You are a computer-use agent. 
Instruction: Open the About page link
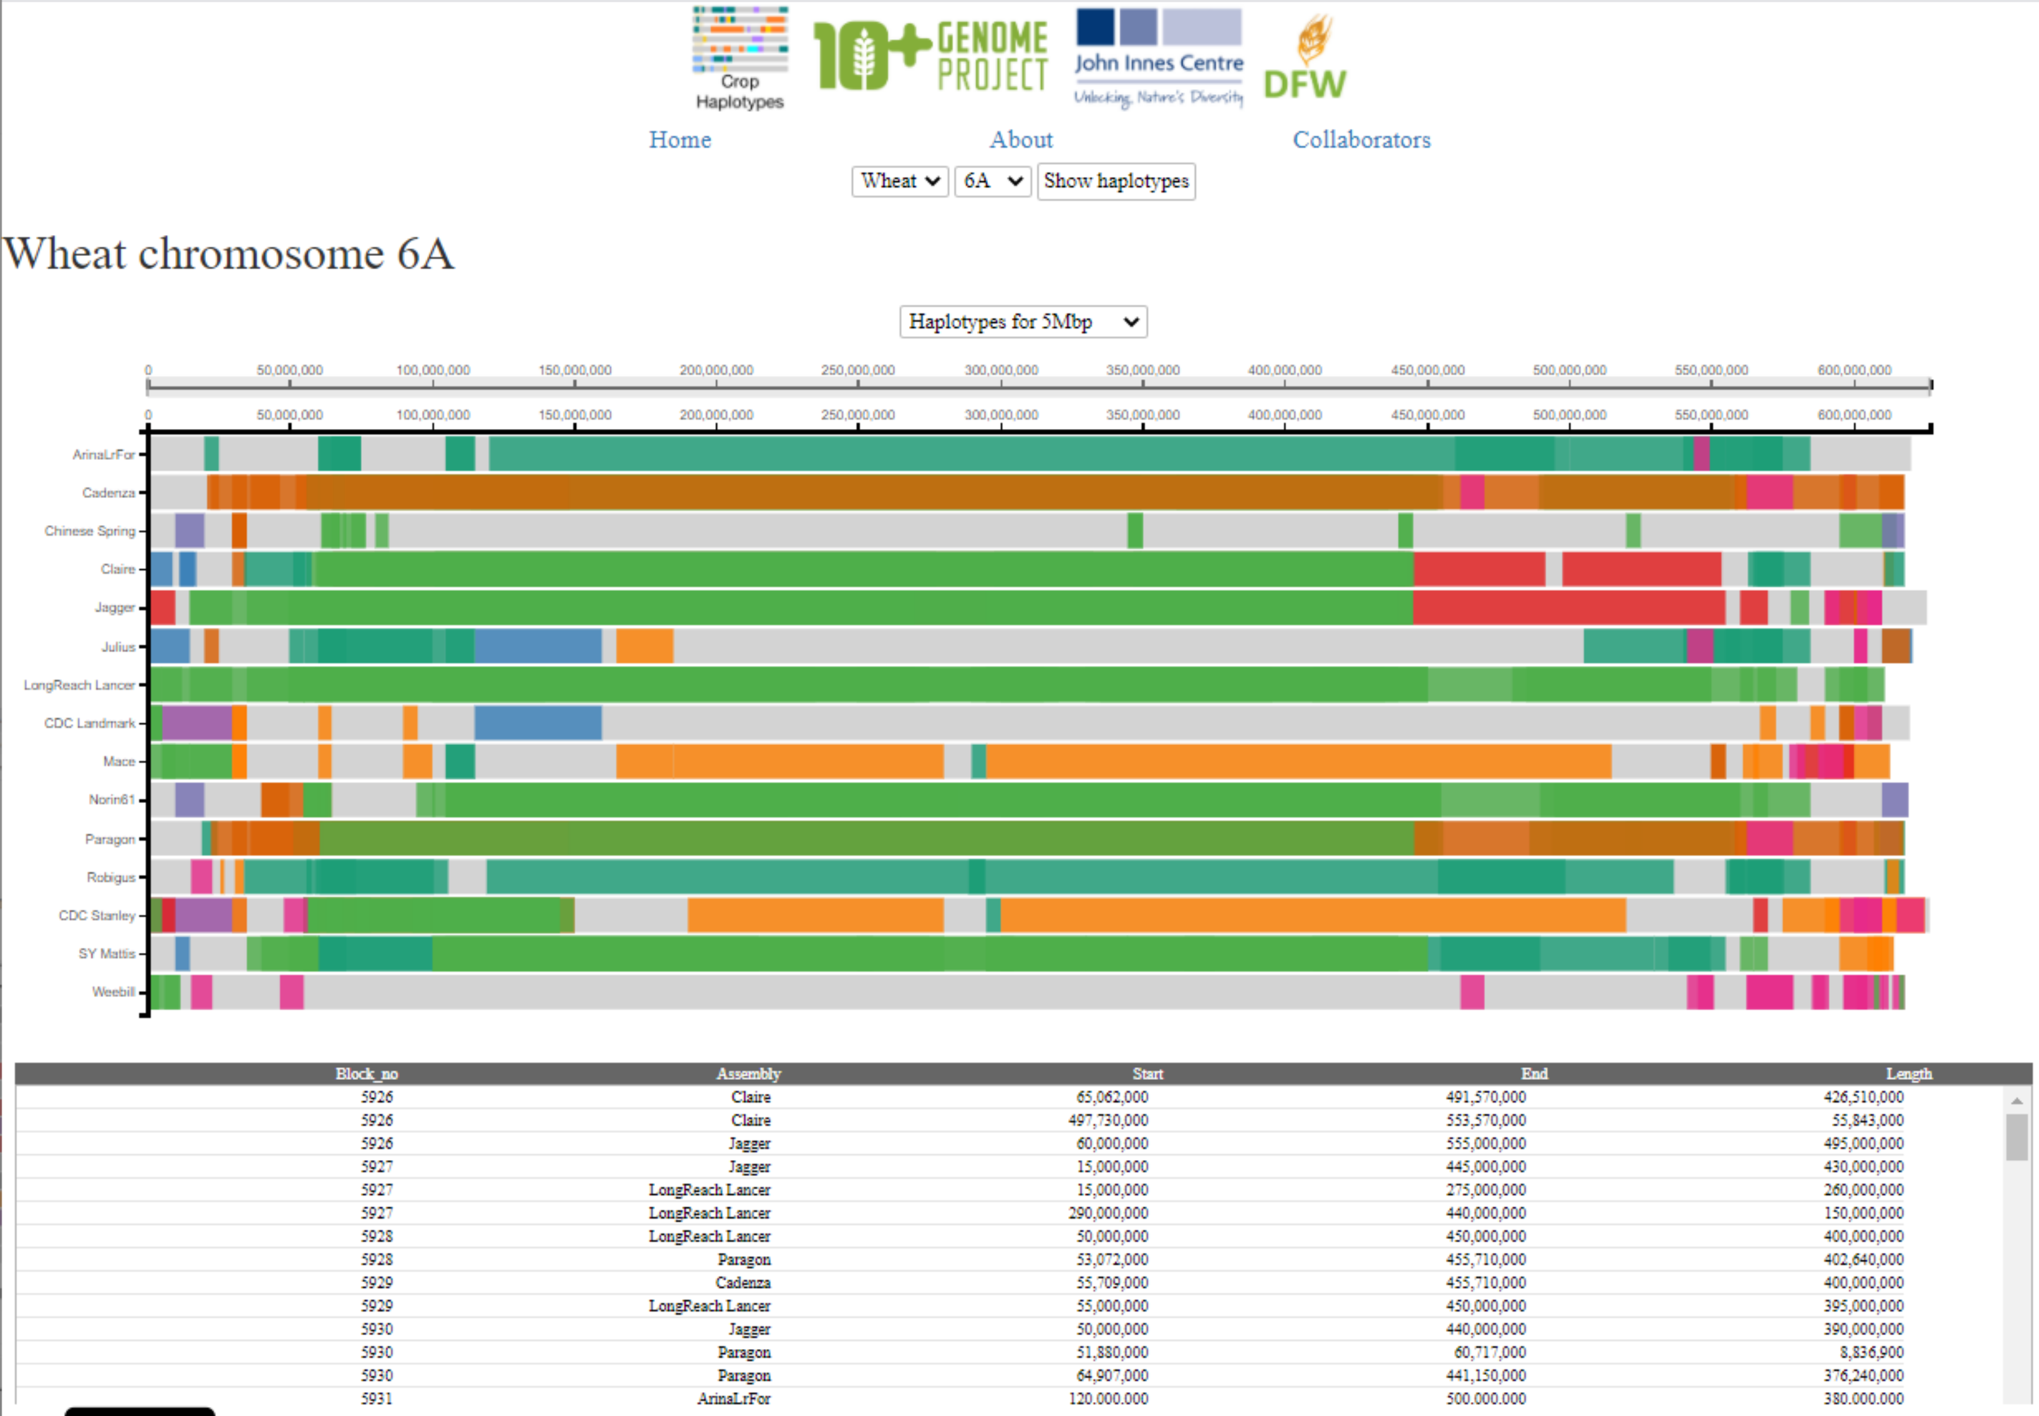(x=1021, y=139)
